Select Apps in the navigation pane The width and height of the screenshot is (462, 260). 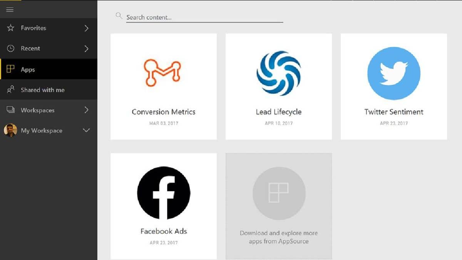pyautogui.click(x=49, y=69)
